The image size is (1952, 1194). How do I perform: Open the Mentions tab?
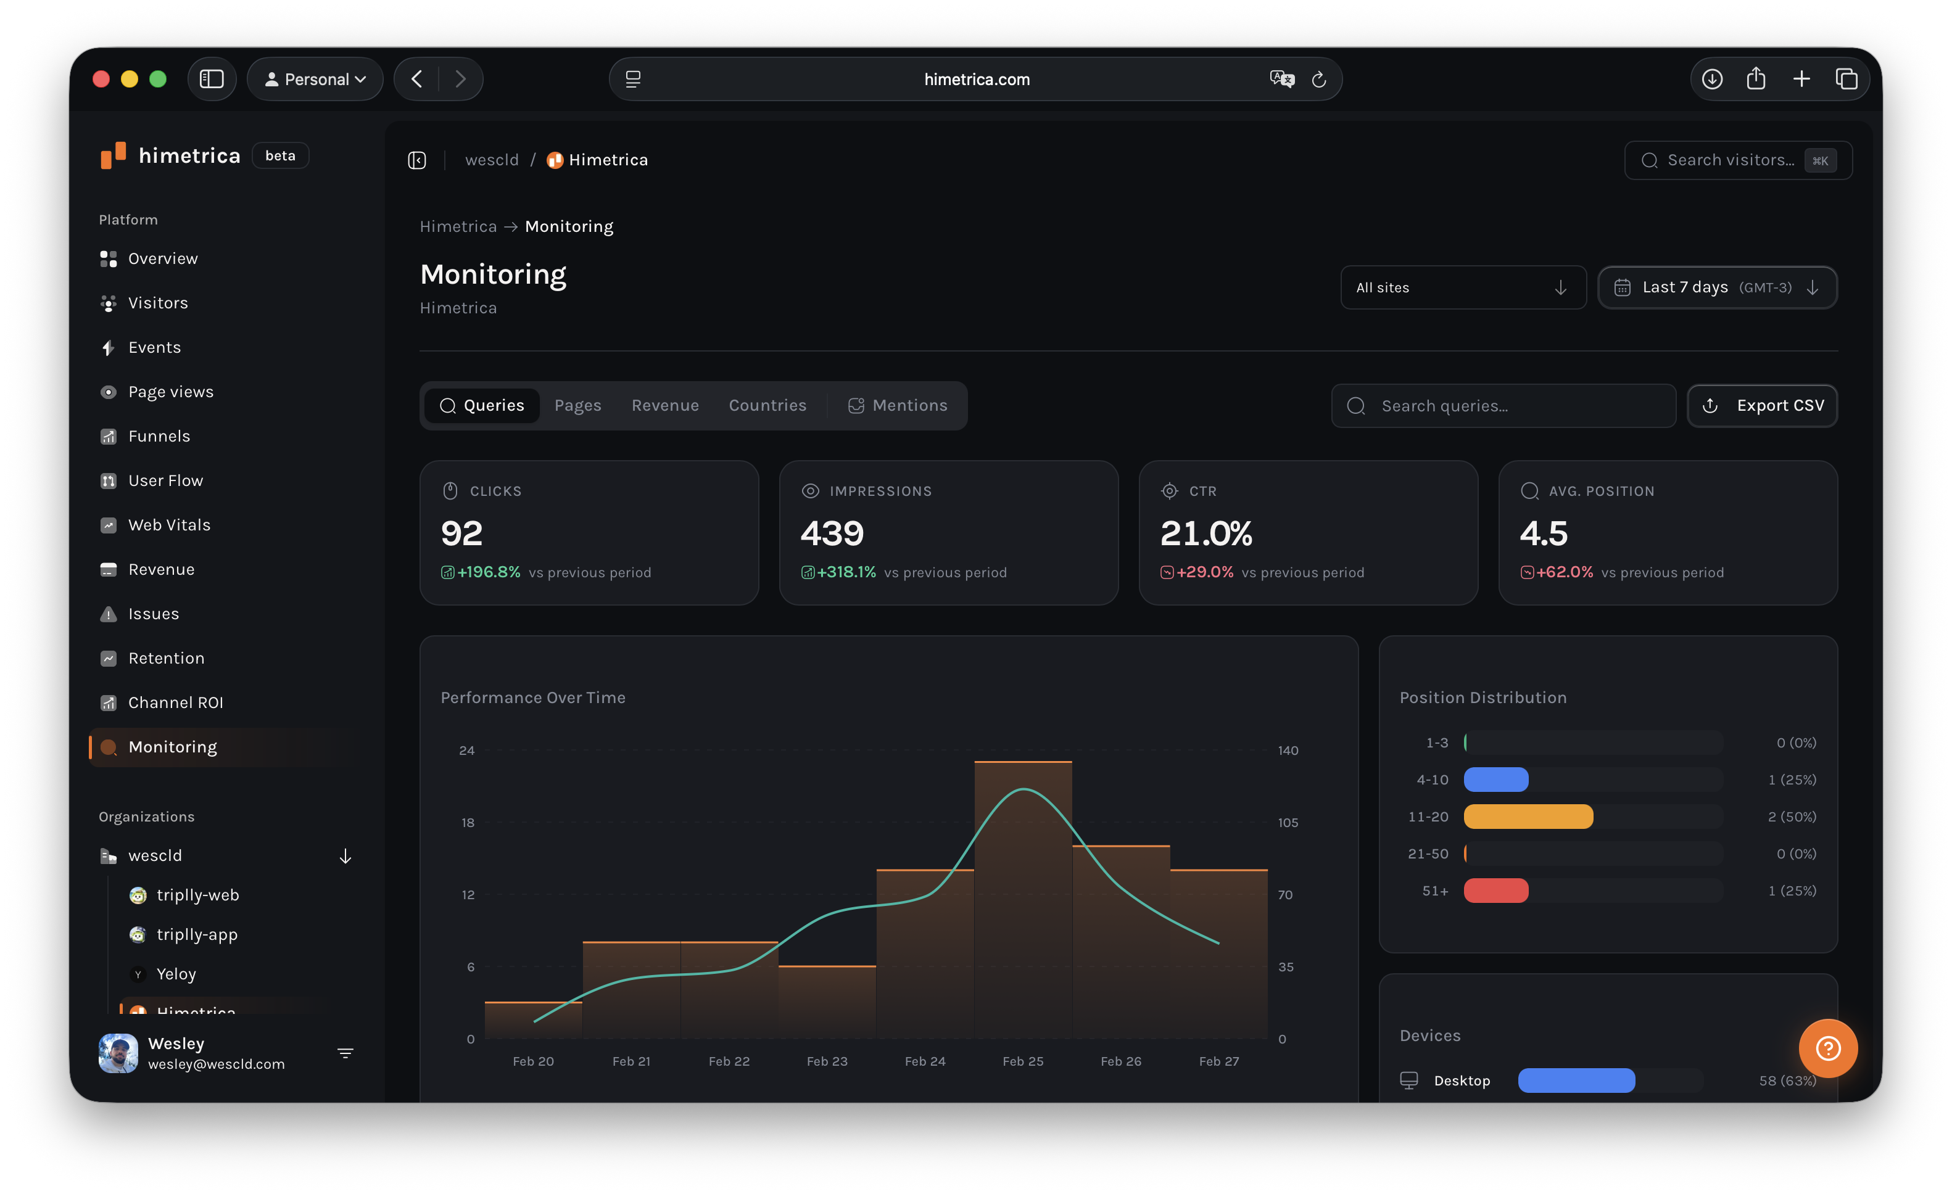coord(898,405)
